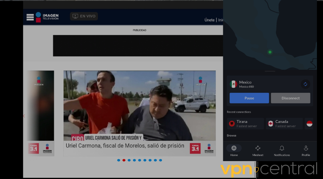Click the previous slide partial thumbnail

40,106
